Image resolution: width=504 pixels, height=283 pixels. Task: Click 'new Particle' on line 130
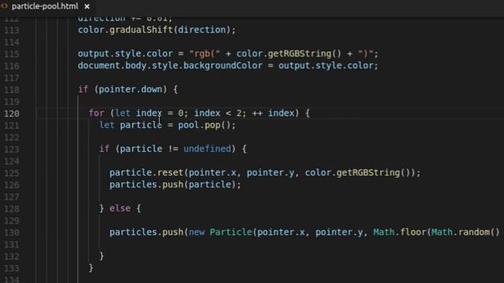(220, 232)
